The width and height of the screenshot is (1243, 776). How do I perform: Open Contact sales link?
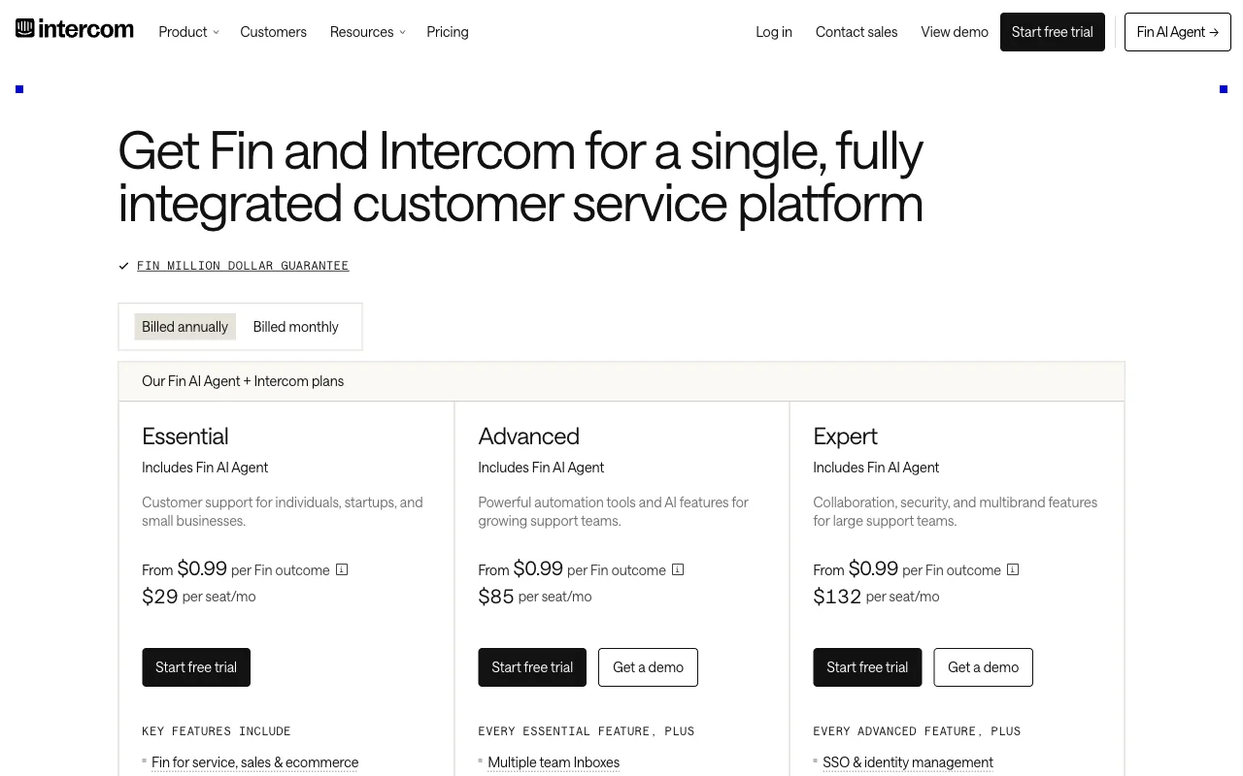857,32
